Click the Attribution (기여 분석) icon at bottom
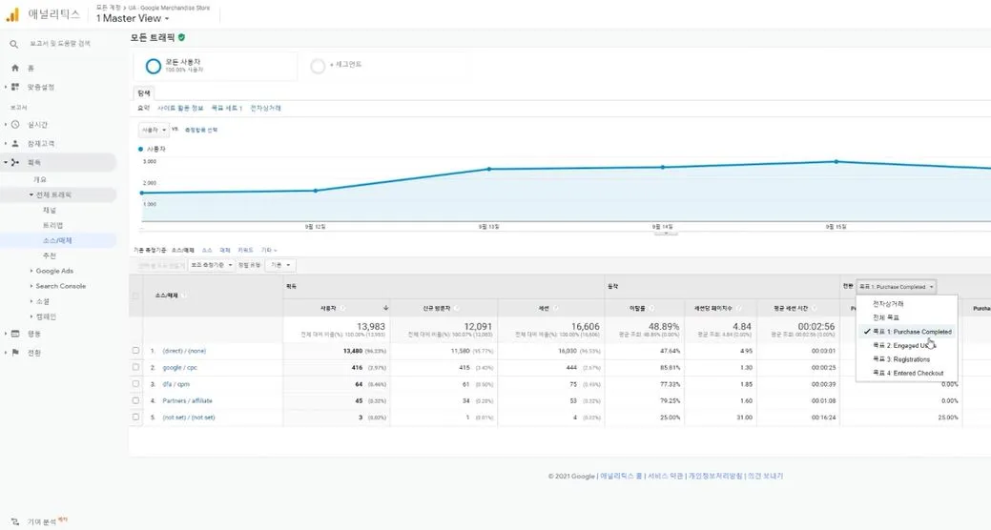 click(15, 521)
